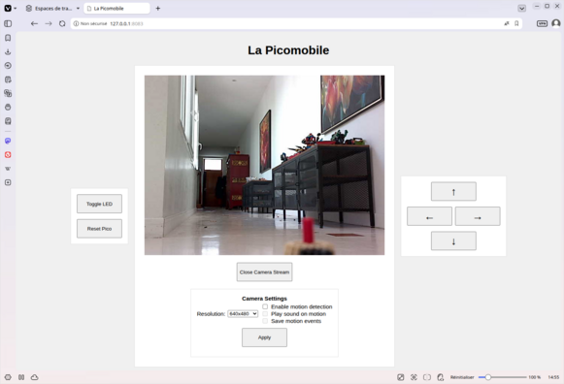Image resolution: width=564 pixels, height=384 pixels.
Task: Open the user profile avatar
Action: pyautogui.click(x=555, y=23)
